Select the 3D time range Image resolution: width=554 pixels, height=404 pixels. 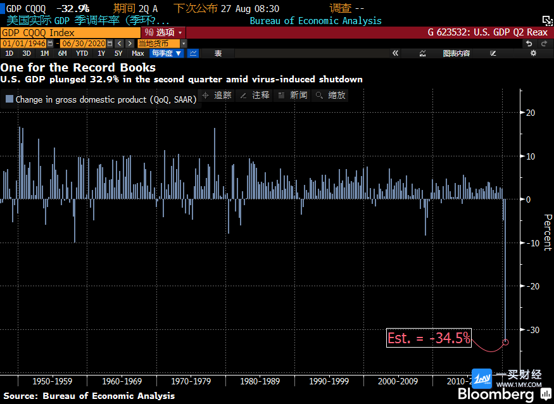27,53
